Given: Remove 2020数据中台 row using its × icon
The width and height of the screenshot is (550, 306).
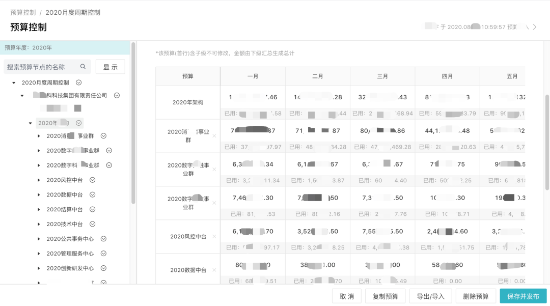Looking at the screenshot, I should [214, 270].
